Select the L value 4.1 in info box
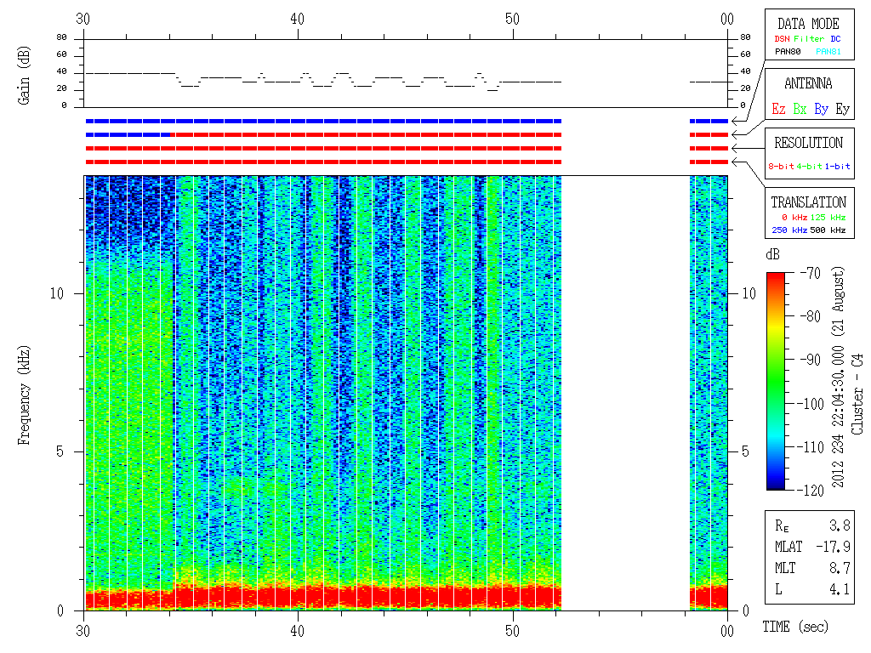Screen dimensions: 871x653 pos(840,588)
